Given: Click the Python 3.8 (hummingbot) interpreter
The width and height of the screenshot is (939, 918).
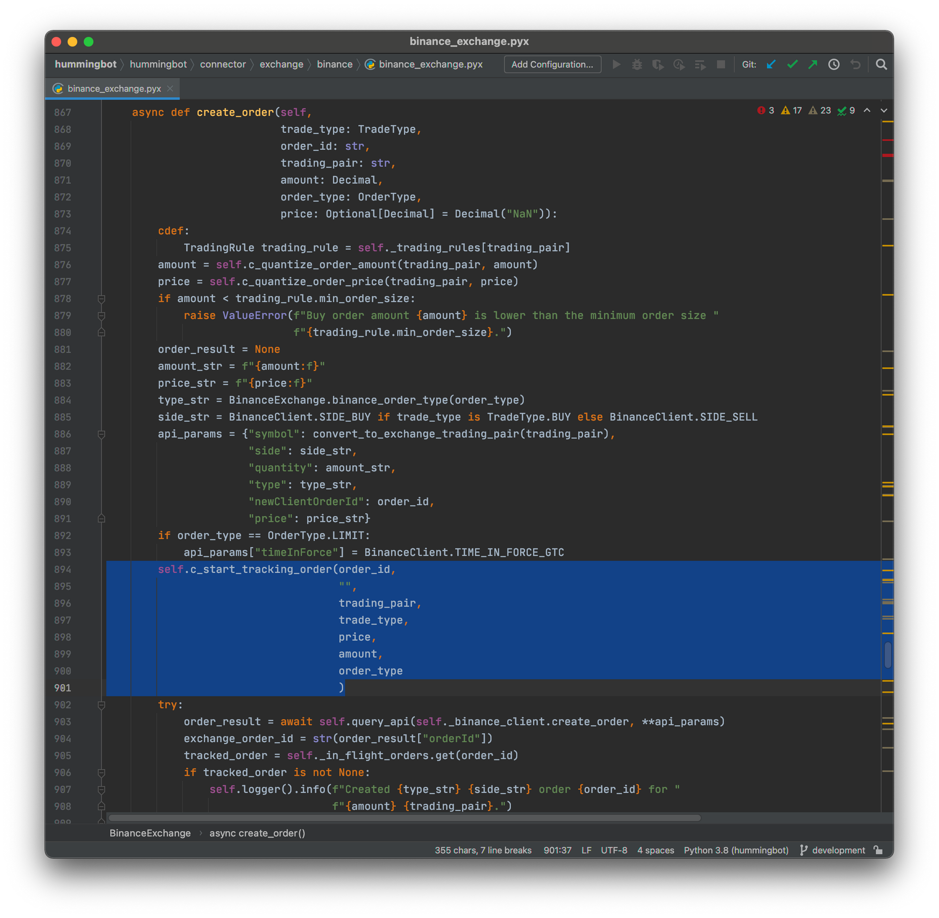Looking at the screenshot, I should (x=736, y=850).
